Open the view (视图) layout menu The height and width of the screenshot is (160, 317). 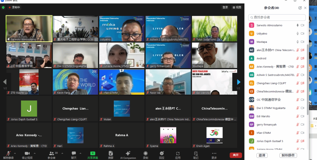click(237, 7)
